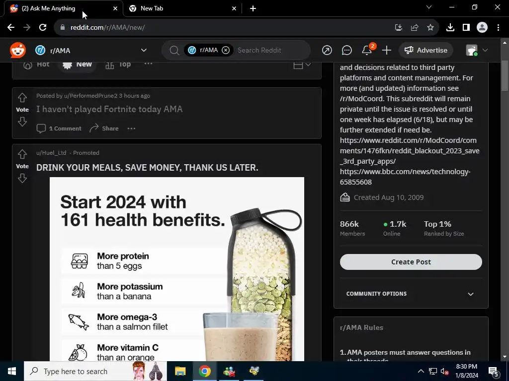Bookmark this page star icon

(430, 28)
